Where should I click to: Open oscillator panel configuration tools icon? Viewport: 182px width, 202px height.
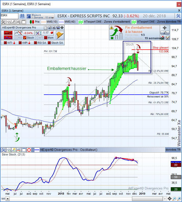[x=3, y=150]
